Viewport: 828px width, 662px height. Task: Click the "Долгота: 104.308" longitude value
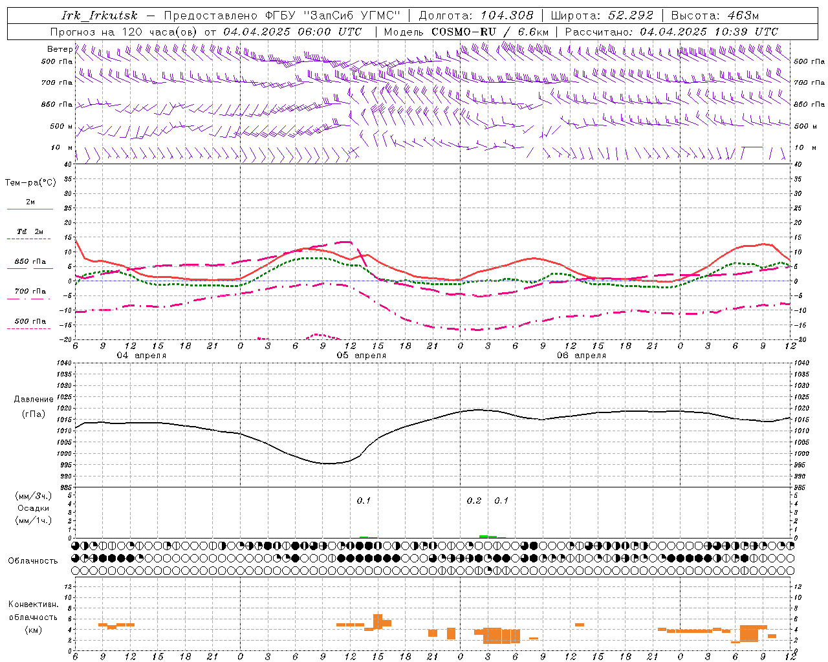[x=476, y=16]
